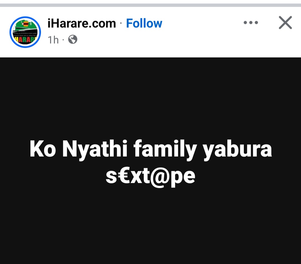Click the dot separator before Follow
The width and height of the screenshot is (301, 264).
[121, 23]
